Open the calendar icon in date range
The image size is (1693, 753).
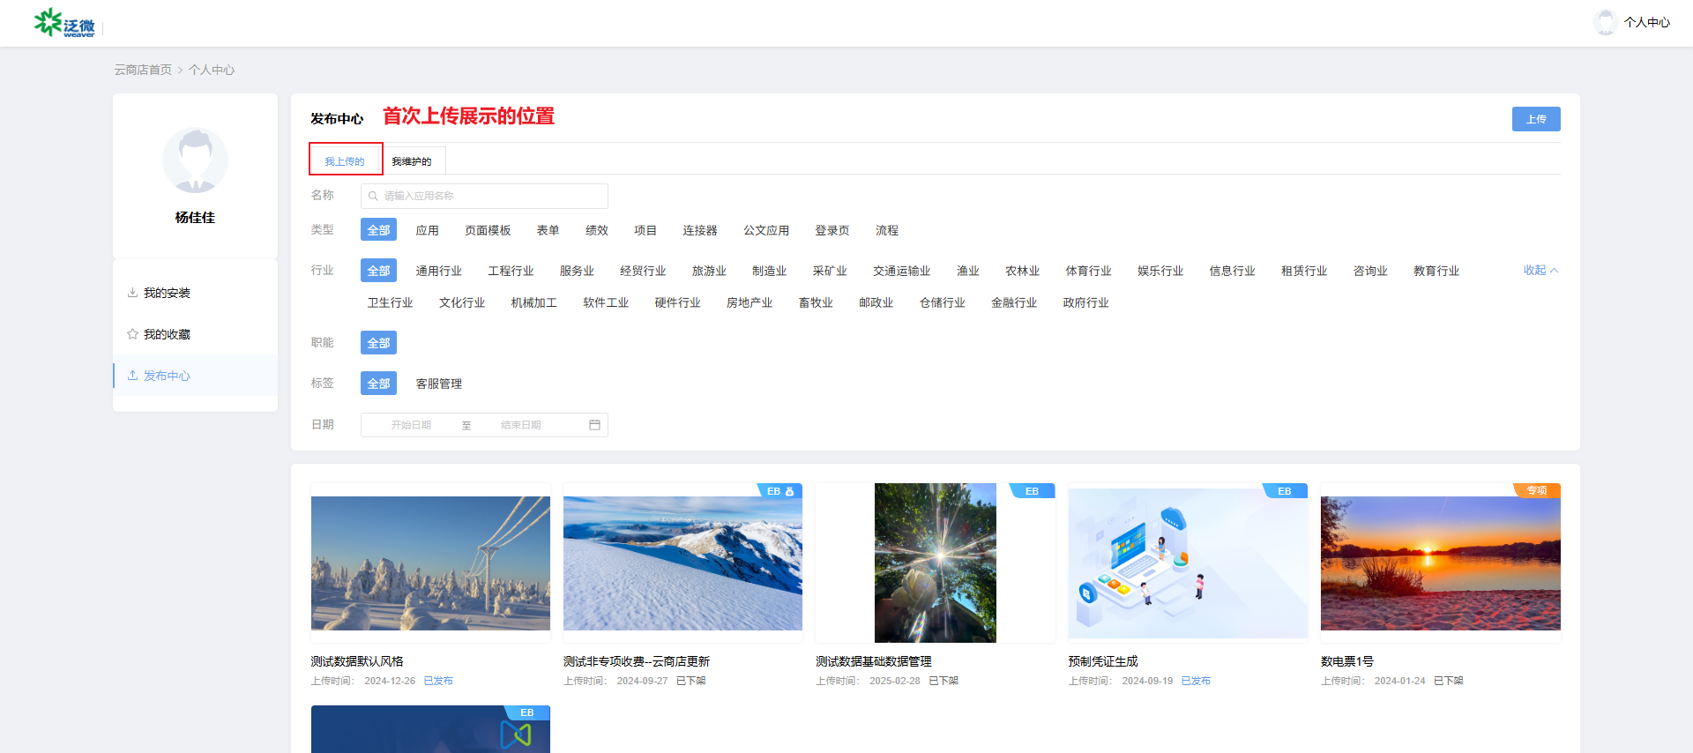tap(594, 425)
